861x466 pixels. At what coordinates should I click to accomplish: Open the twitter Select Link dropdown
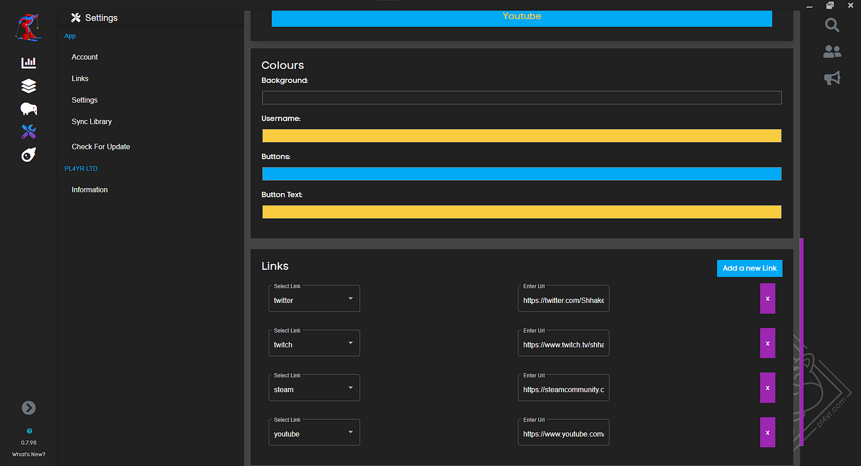314,298
